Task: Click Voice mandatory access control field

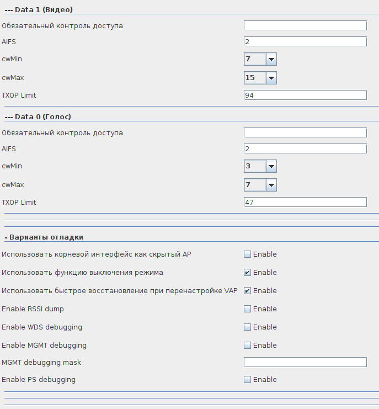Action: coord(305,132)
